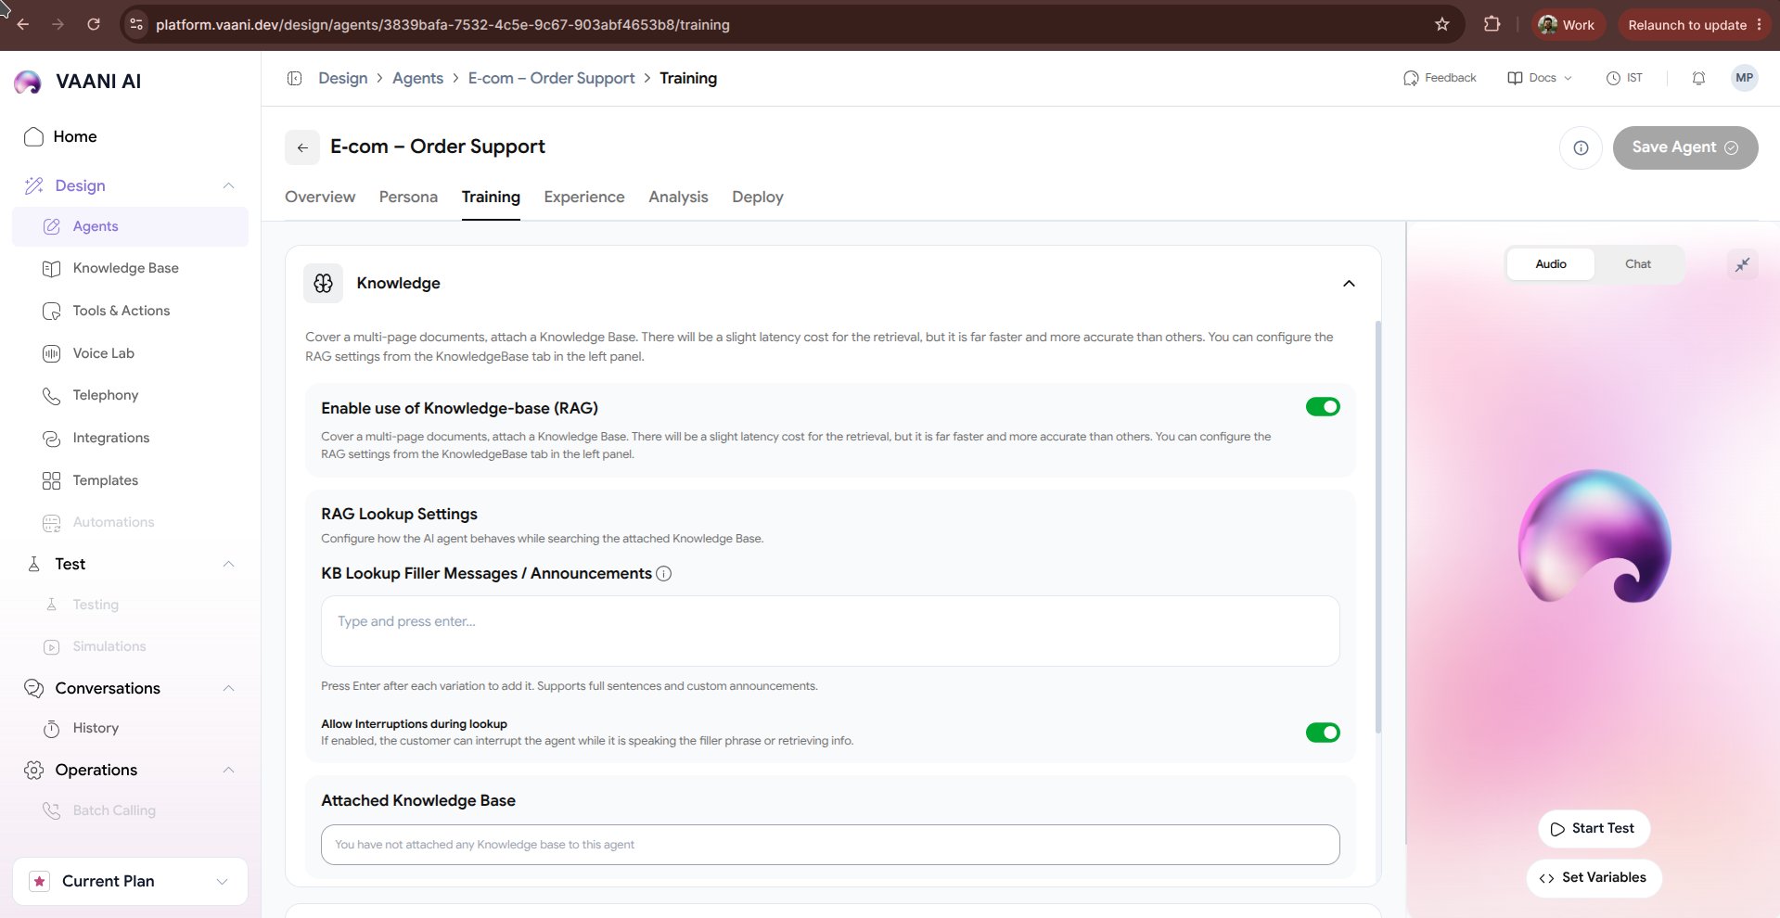Collapse the Test sidebar section
The height and width of the screenshot is (918, 1780).
(x=228, y=564)
